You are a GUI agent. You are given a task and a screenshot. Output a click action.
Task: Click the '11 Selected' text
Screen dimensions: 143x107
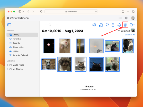click(x=124, y=31)
